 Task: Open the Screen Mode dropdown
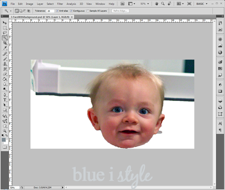click(189, 4)
